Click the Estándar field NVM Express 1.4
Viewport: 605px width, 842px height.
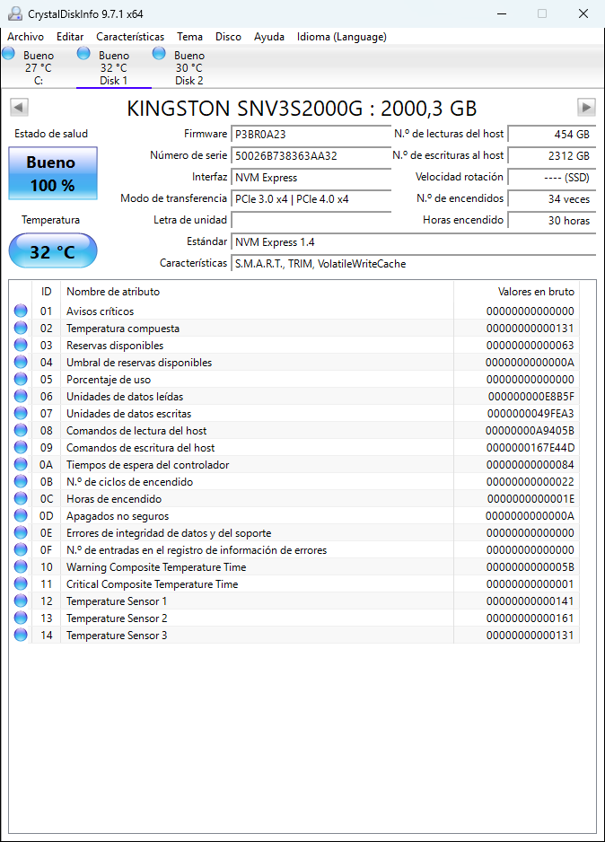[x=413, y=241]
